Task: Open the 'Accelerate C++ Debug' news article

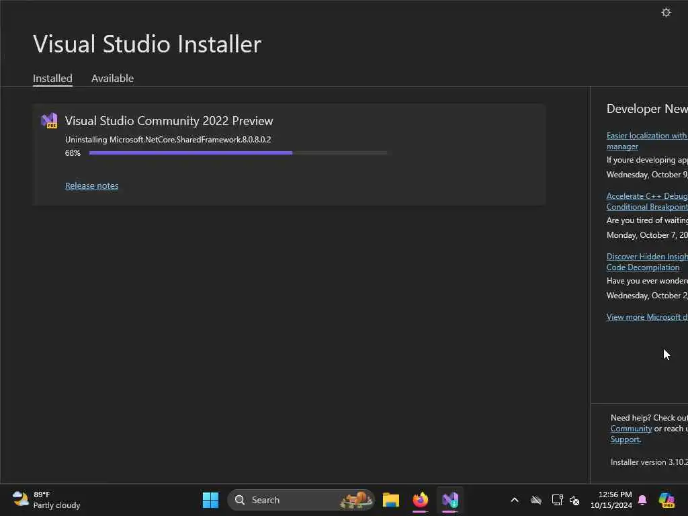Action: point(647,202)
